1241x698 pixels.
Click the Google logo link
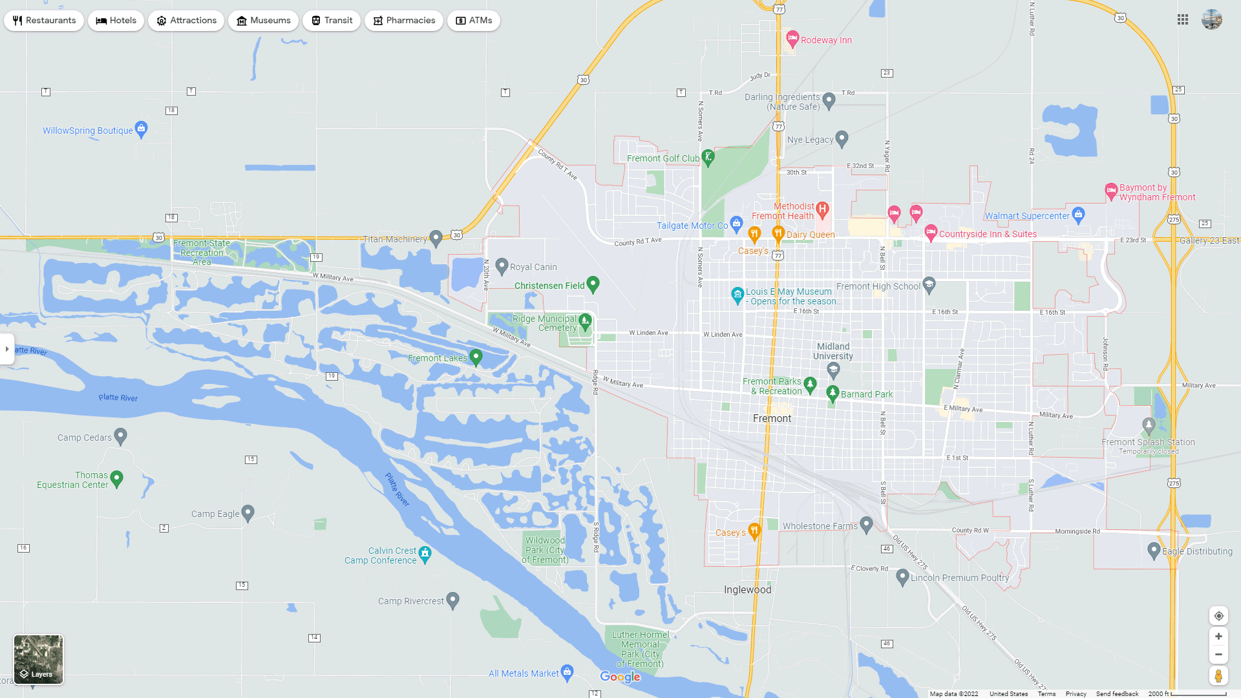pyautogui.click(x=620, y=677)
